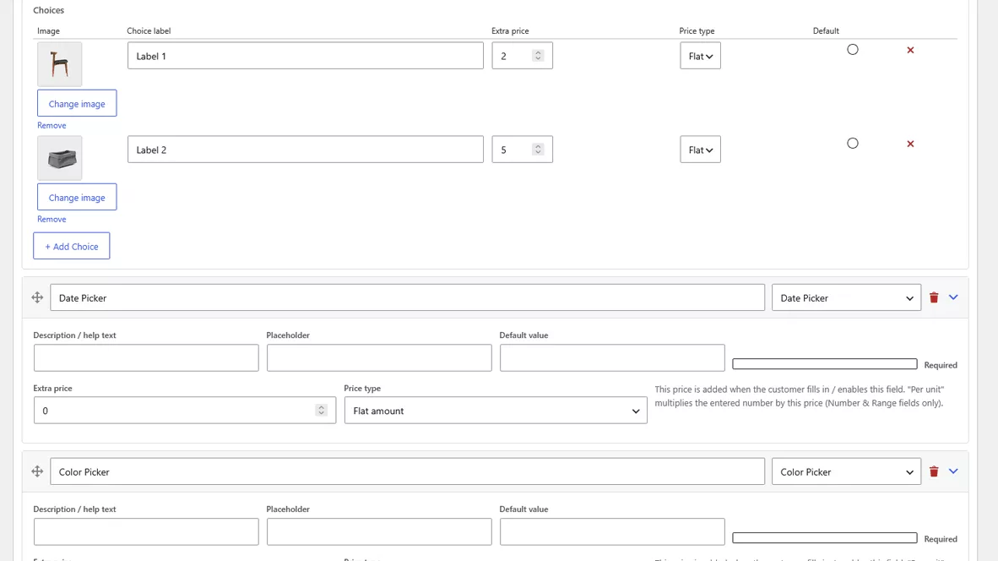
Task: Click the Date Picker extra price field
Action: 185,411
